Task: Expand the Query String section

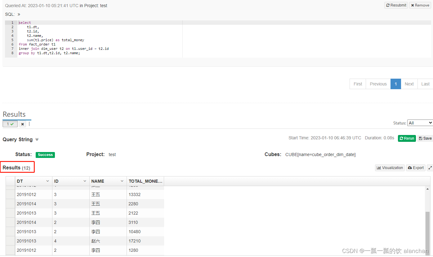Action: (x=37, y=140)
